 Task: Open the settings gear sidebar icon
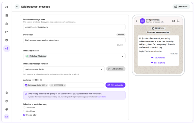pos(7,109)
